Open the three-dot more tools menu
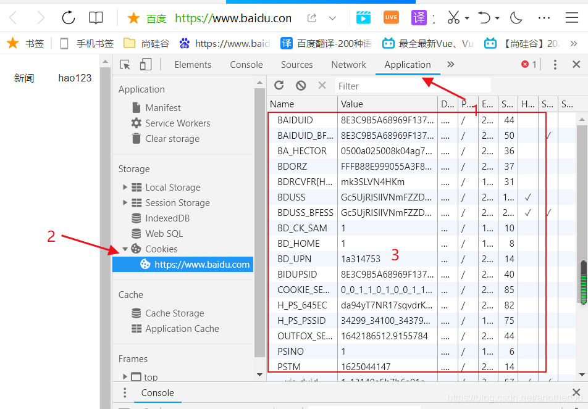This screenshot has width=588, height=409. pos(544,18)
